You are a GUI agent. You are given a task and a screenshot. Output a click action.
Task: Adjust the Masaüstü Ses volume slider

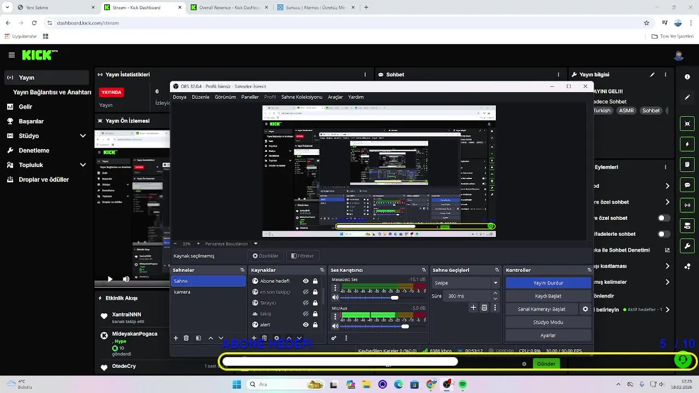click(395, 298)
